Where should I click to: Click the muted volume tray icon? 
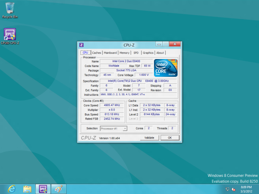pyautogui.click(x=234, y=189)
